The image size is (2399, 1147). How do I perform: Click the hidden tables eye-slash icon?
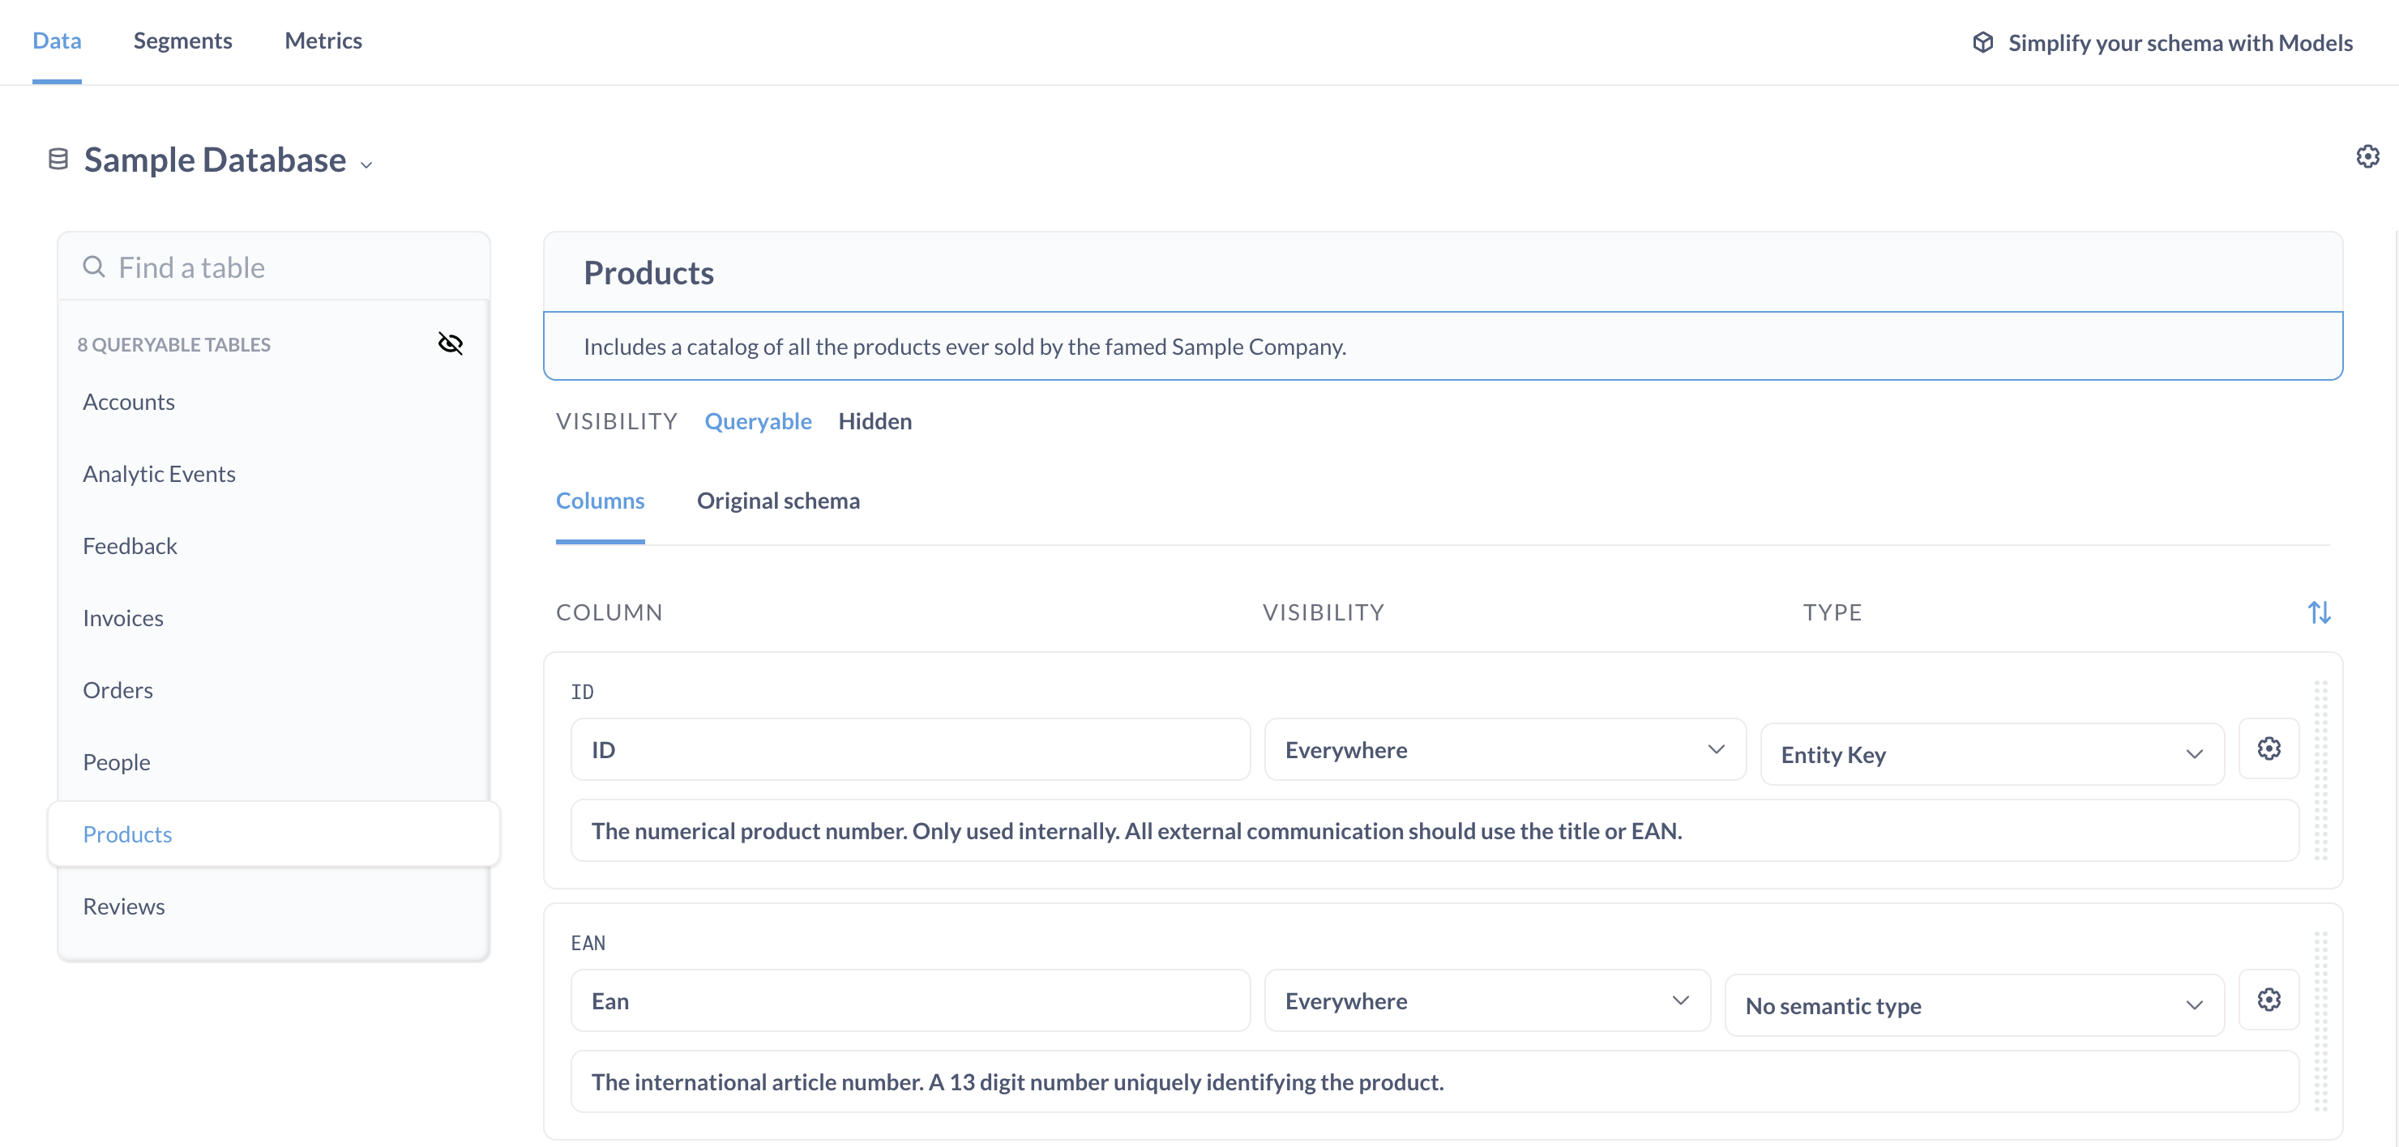[450, 343]
